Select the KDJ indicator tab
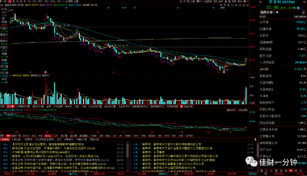Image resolution: width=307 pixels, height=176 pixels. coord(34,136)
